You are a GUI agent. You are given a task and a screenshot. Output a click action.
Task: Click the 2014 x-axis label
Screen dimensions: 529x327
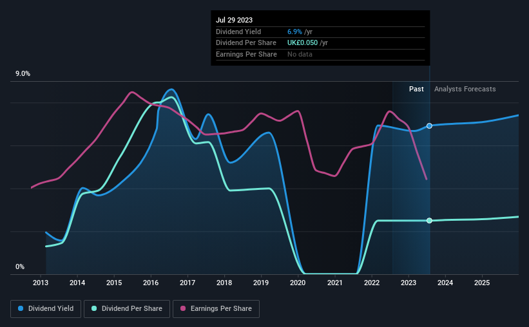coord(77,283)
